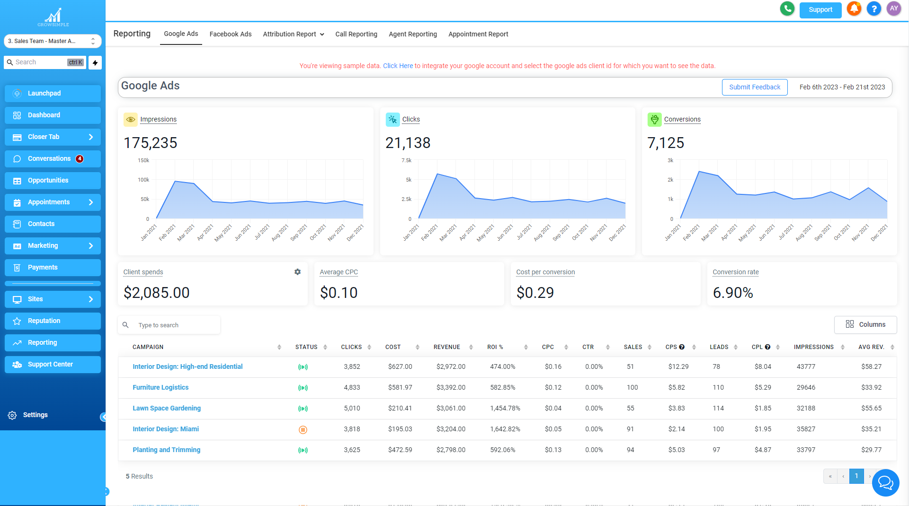Click the blue help question mark icon
This screenshot has width=909, height=506.
point(873,9)
